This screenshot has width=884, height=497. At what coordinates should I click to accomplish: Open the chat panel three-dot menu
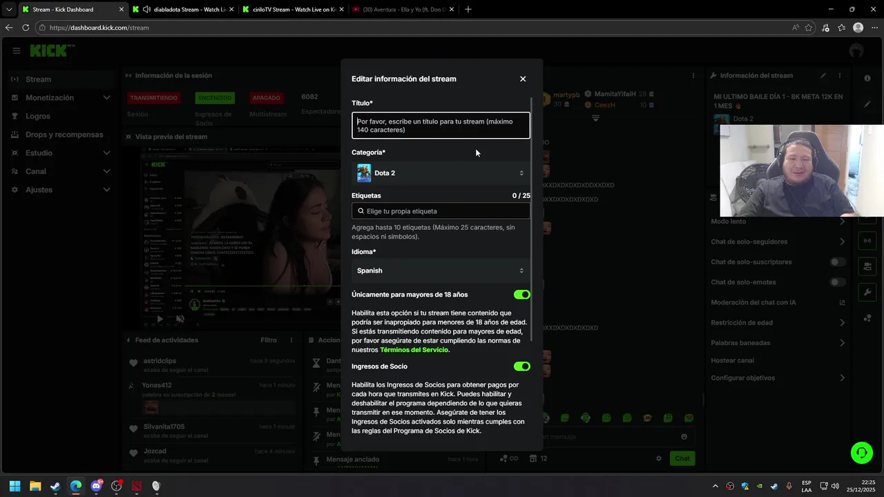point(693,75)
